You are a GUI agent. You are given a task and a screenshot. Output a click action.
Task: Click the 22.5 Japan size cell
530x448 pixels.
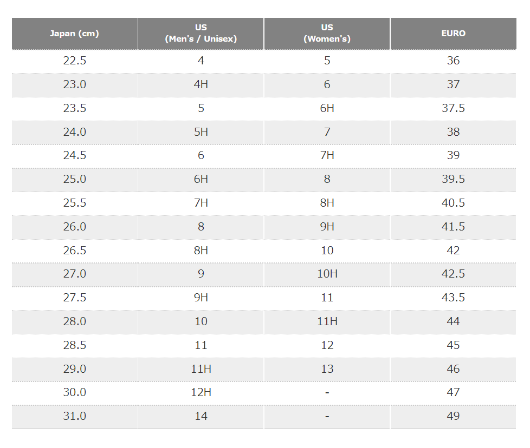[75, 61]
